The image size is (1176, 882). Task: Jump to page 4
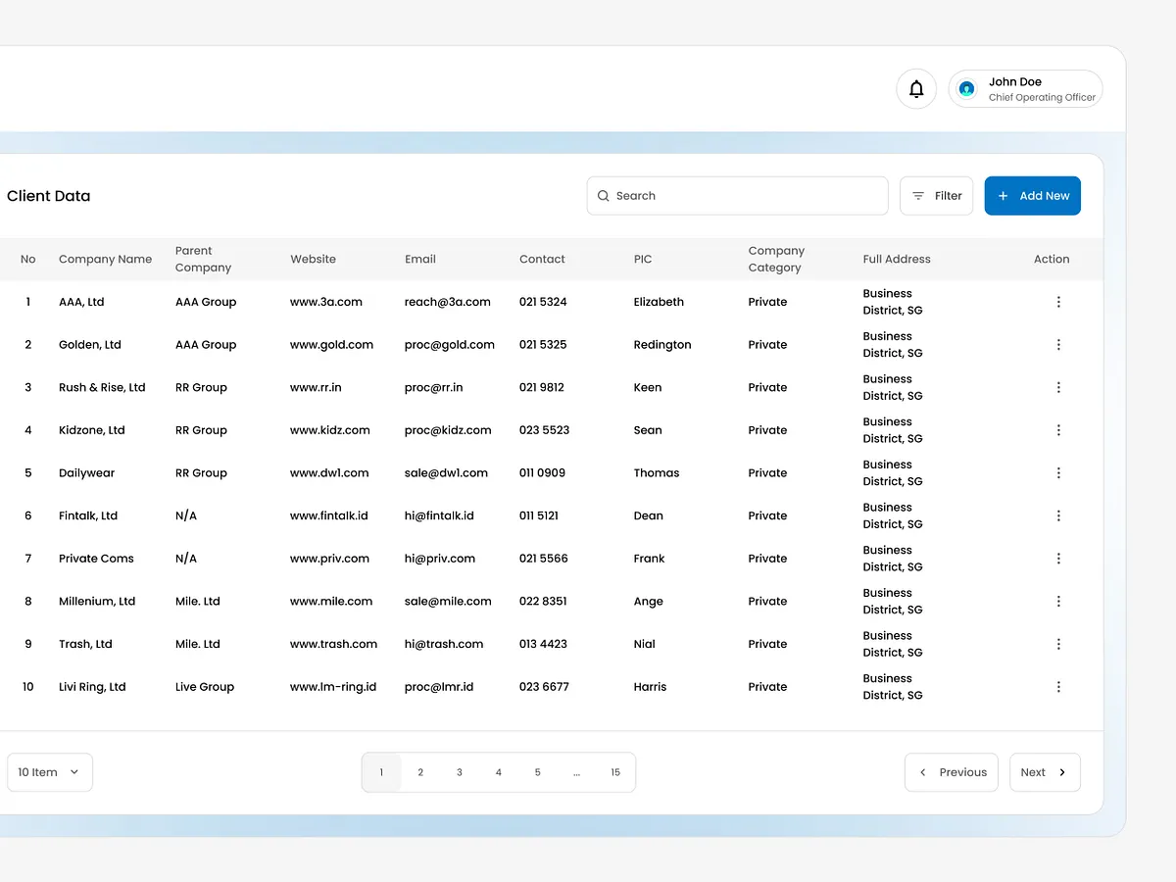click(499, 772)
